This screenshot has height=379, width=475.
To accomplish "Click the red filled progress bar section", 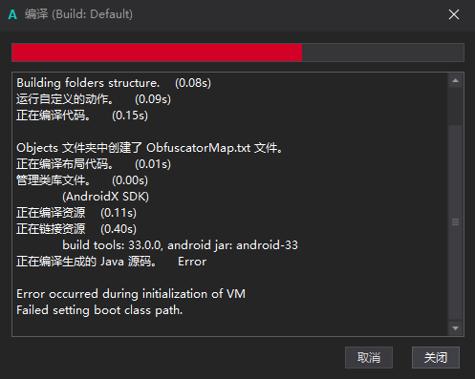I will 157,53.
